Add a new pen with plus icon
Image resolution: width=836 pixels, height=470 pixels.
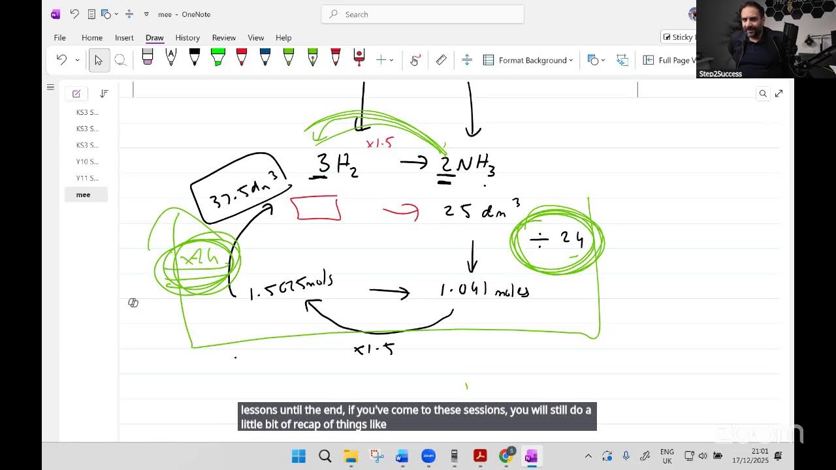click(x=381, y=60)
